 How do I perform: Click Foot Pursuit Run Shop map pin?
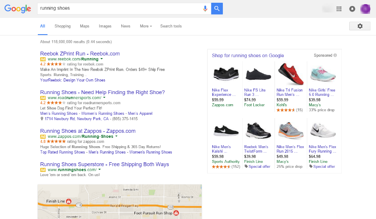click(x=176, y=213)
